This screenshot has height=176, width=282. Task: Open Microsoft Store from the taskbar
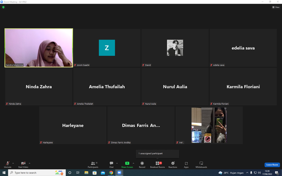pos(95,173)
